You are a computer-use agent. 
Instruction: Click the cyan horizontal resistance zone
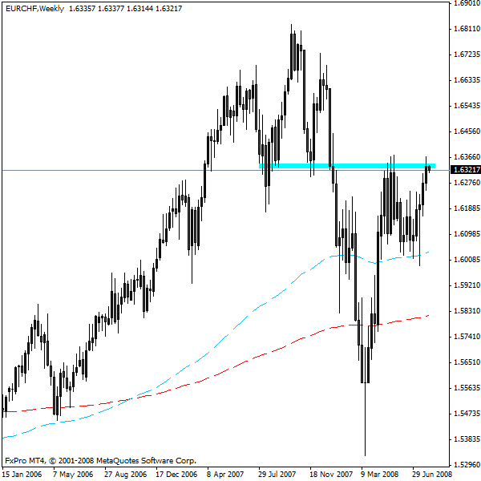(x=347, y=166)
